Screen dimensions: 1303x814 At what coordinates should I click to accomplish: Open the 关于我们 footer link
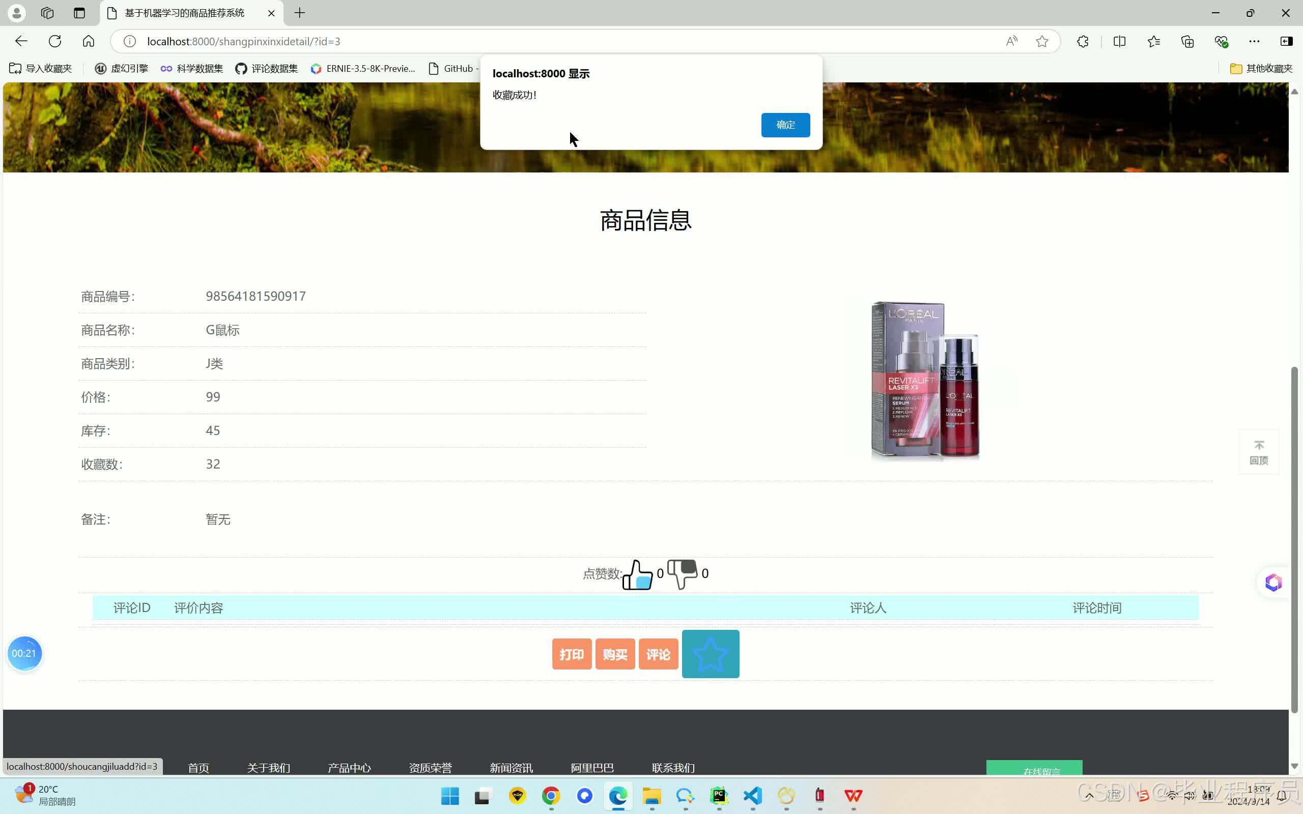point(268,768)
